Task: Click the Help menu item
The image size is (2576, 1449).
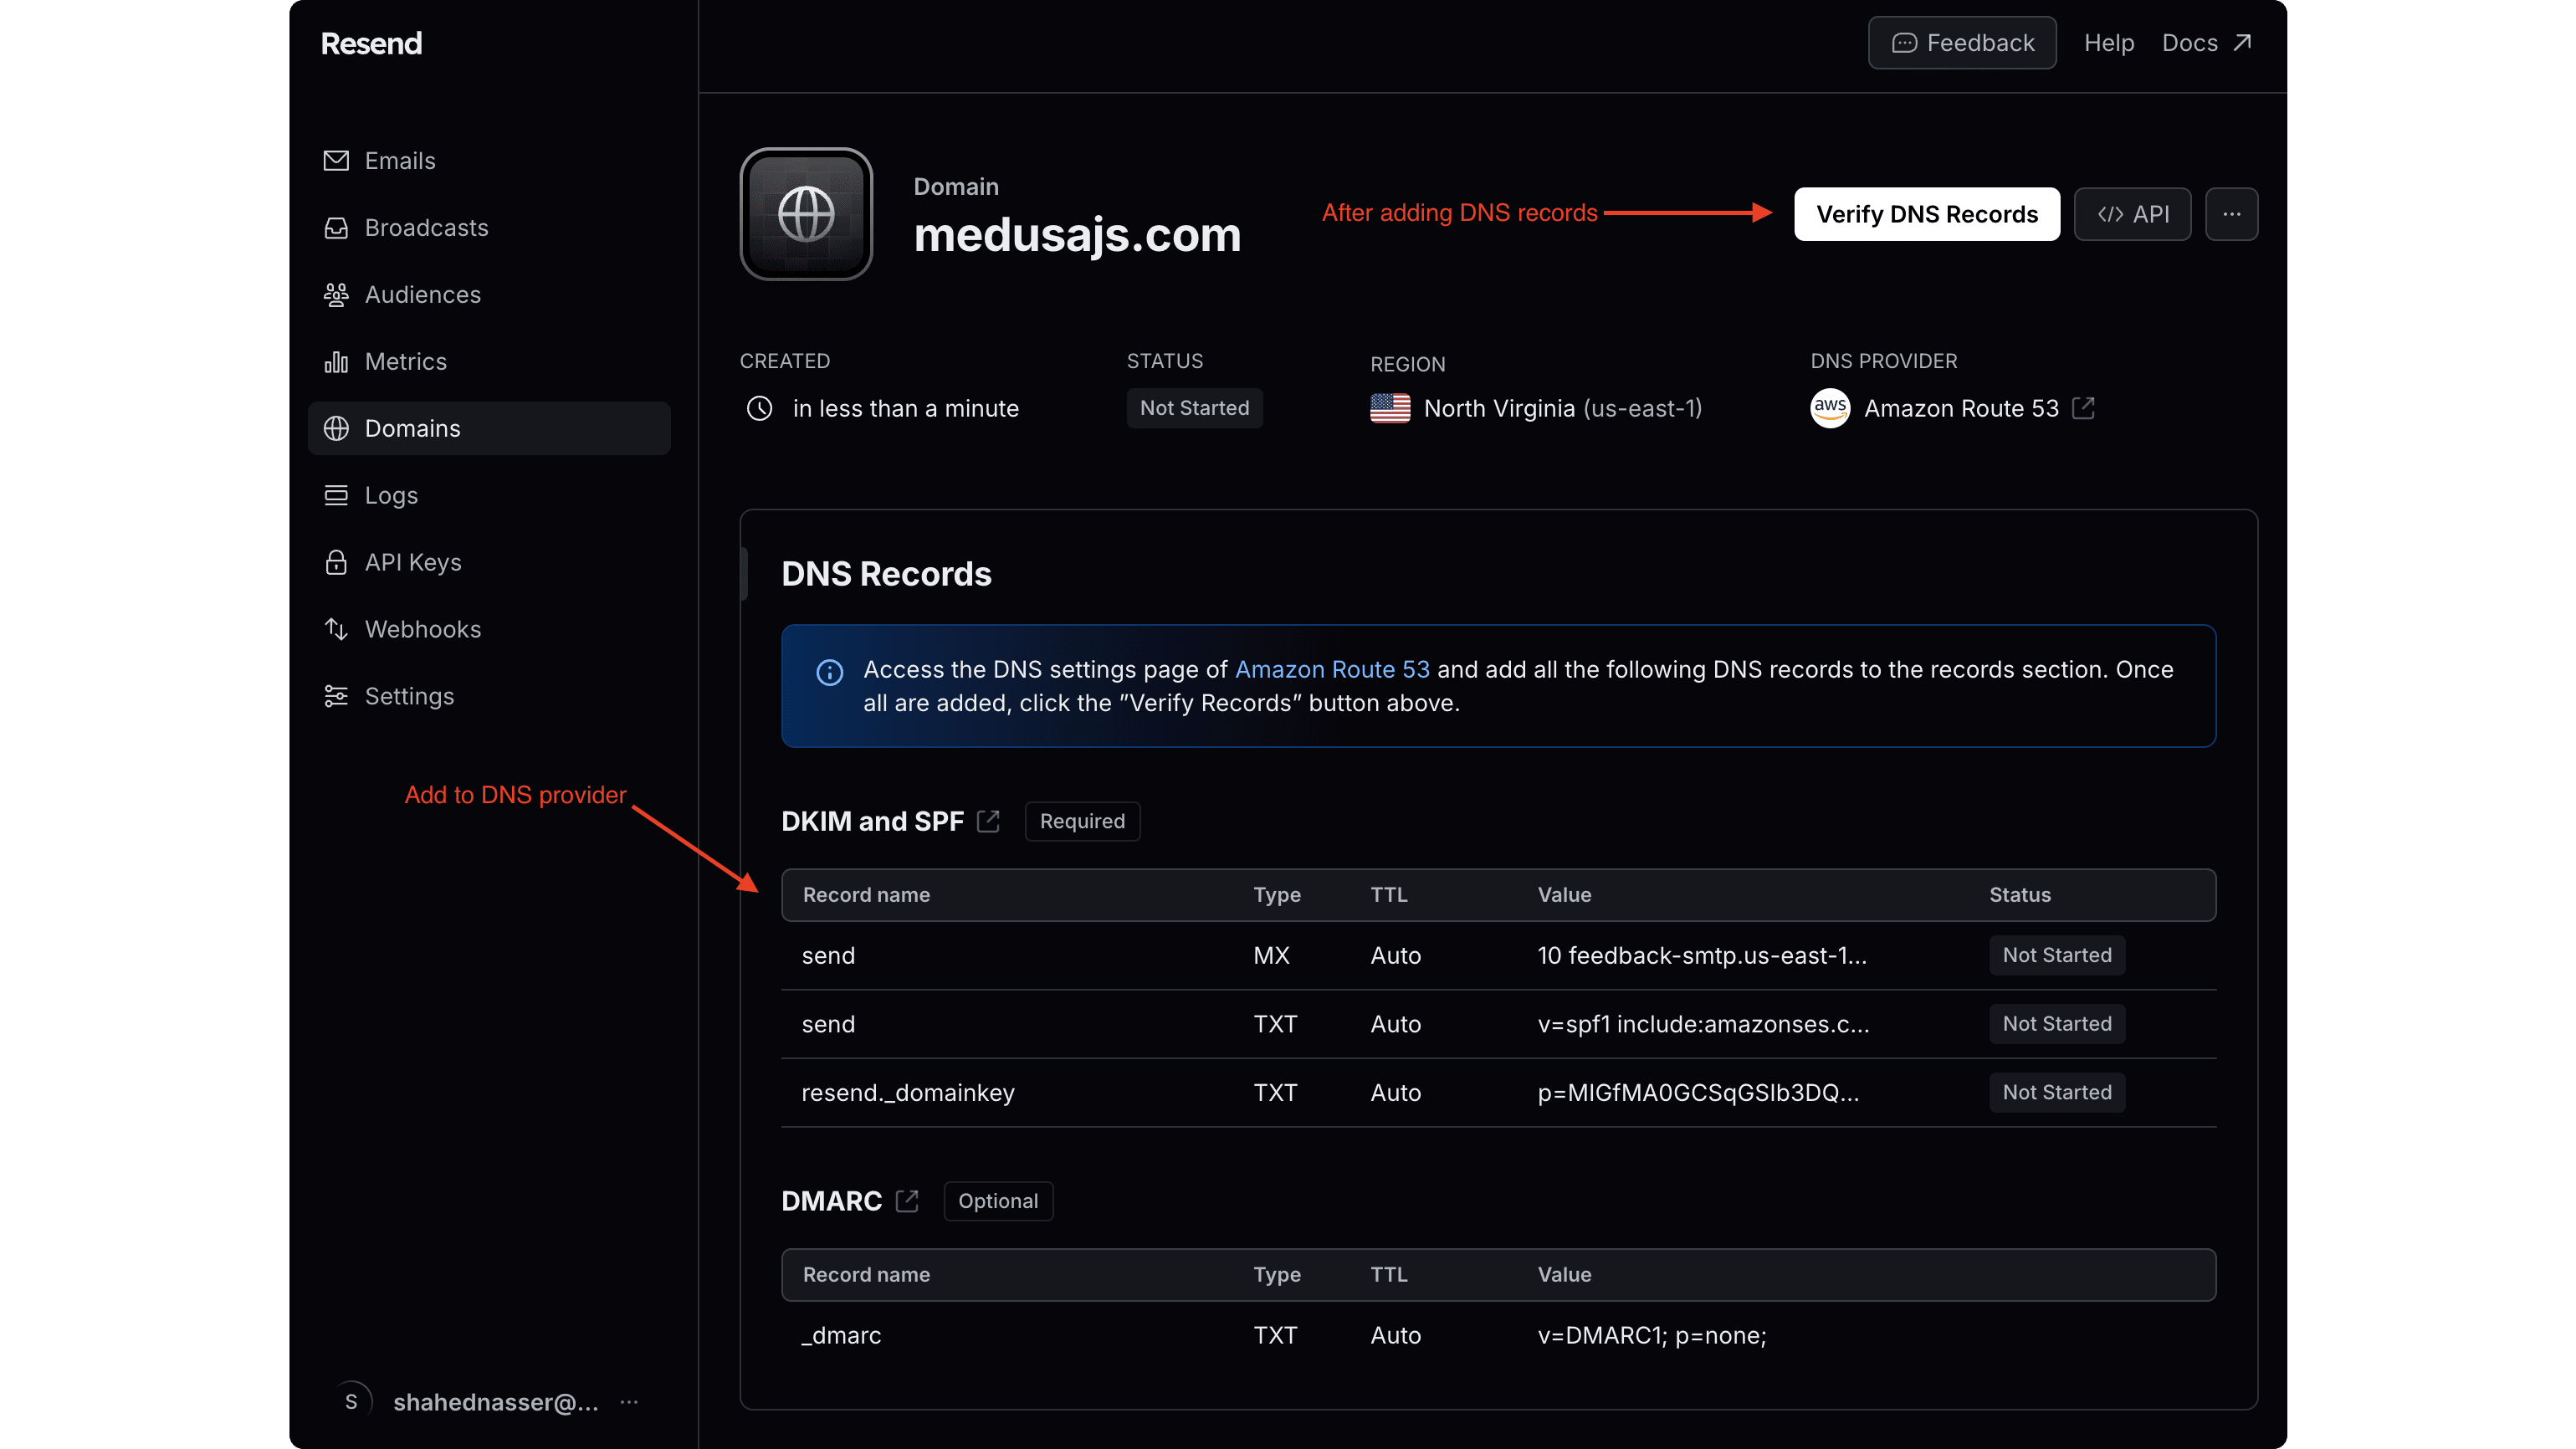Action: pos(2108,42)
